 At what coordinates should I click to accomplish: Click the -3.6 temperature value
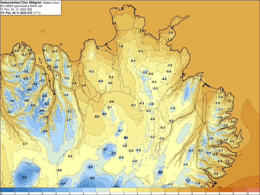pyautogui.click(x=26, y=100)
